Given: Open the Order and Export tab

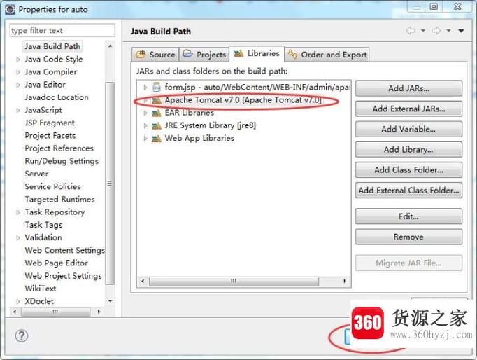Looking at the screenshot, I should (x=327, y=55).
